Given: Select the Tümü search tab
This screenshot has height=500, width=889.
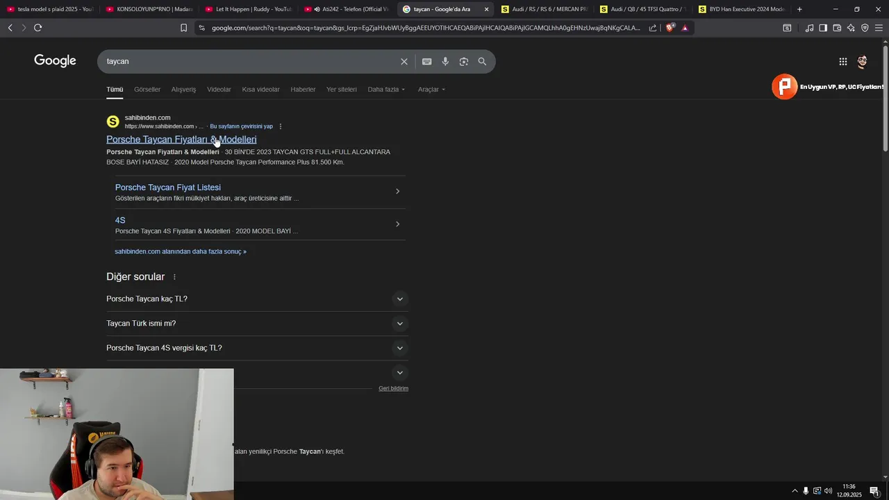Looking at the screenshot, I should tap(115, 90).
